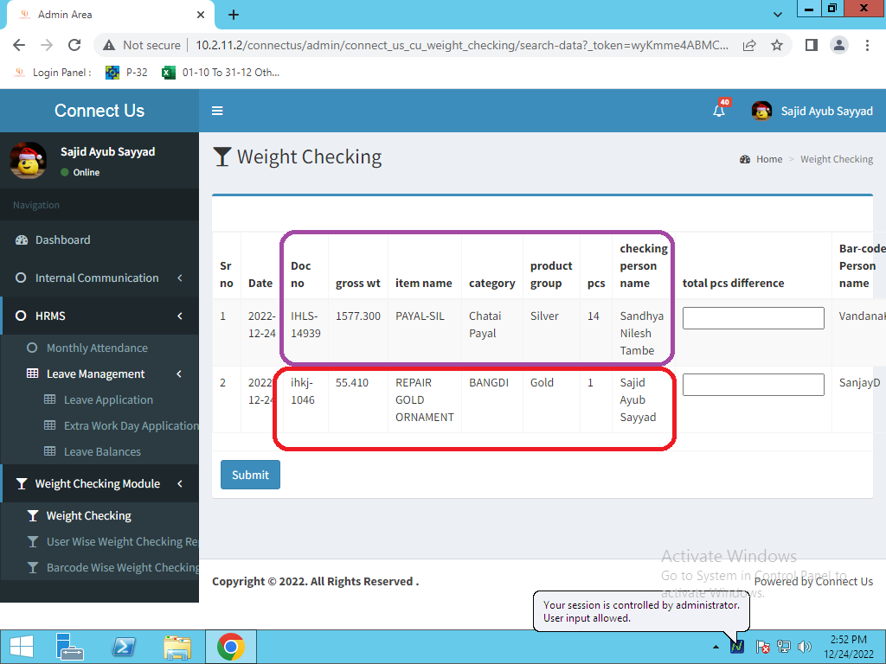Image resolution: width=886 pixels, height=664 pixels.
Task: Focus total pcs difference for ihkj-1046
Action: point(754,385)
